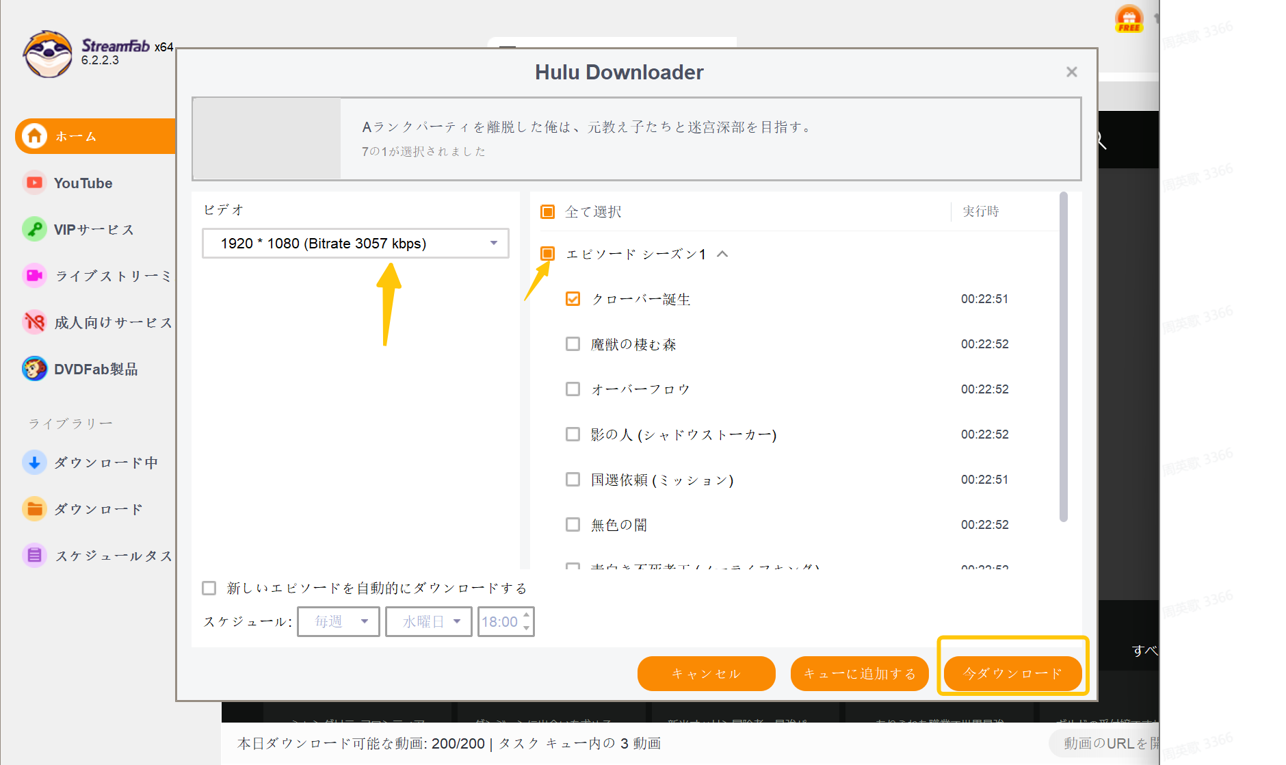Increase the 18:00 schedule time stepper
This screenshot has width=1286, height=765.
(x=526, y=615)
